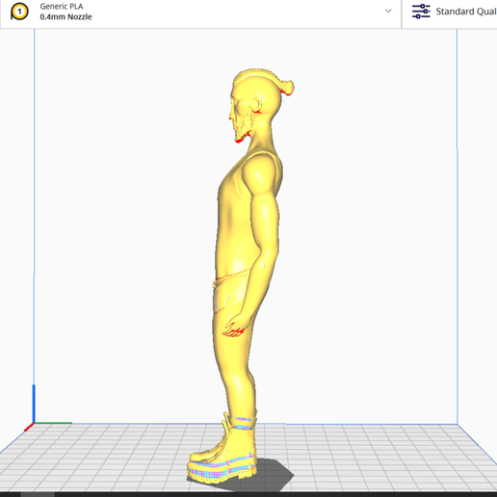The width and height of the screenshot is (497, 497).
Task: Click the 0.4mm Nozzle label
Action: tap(65, 17)
